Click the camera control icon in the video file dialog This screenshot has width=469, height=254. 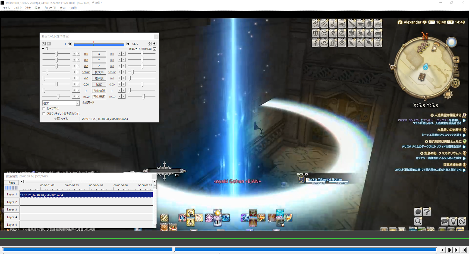click(44, 44)
